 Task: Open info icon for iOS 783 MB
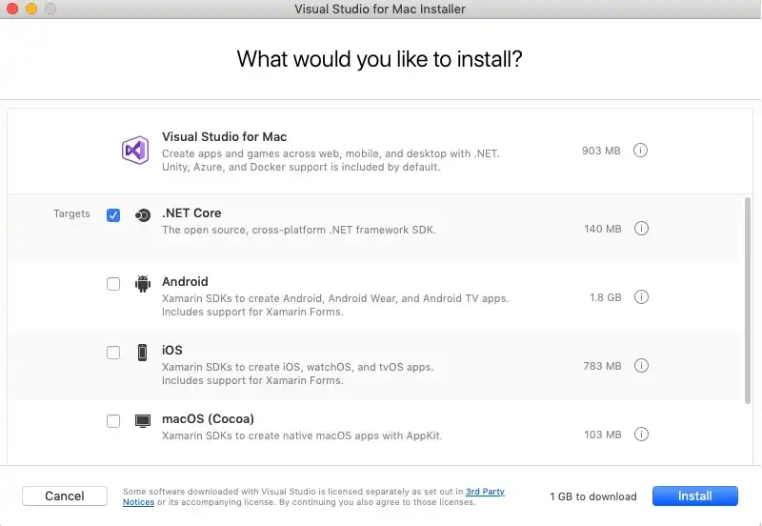pyautogui.click(x=641, y=366)
